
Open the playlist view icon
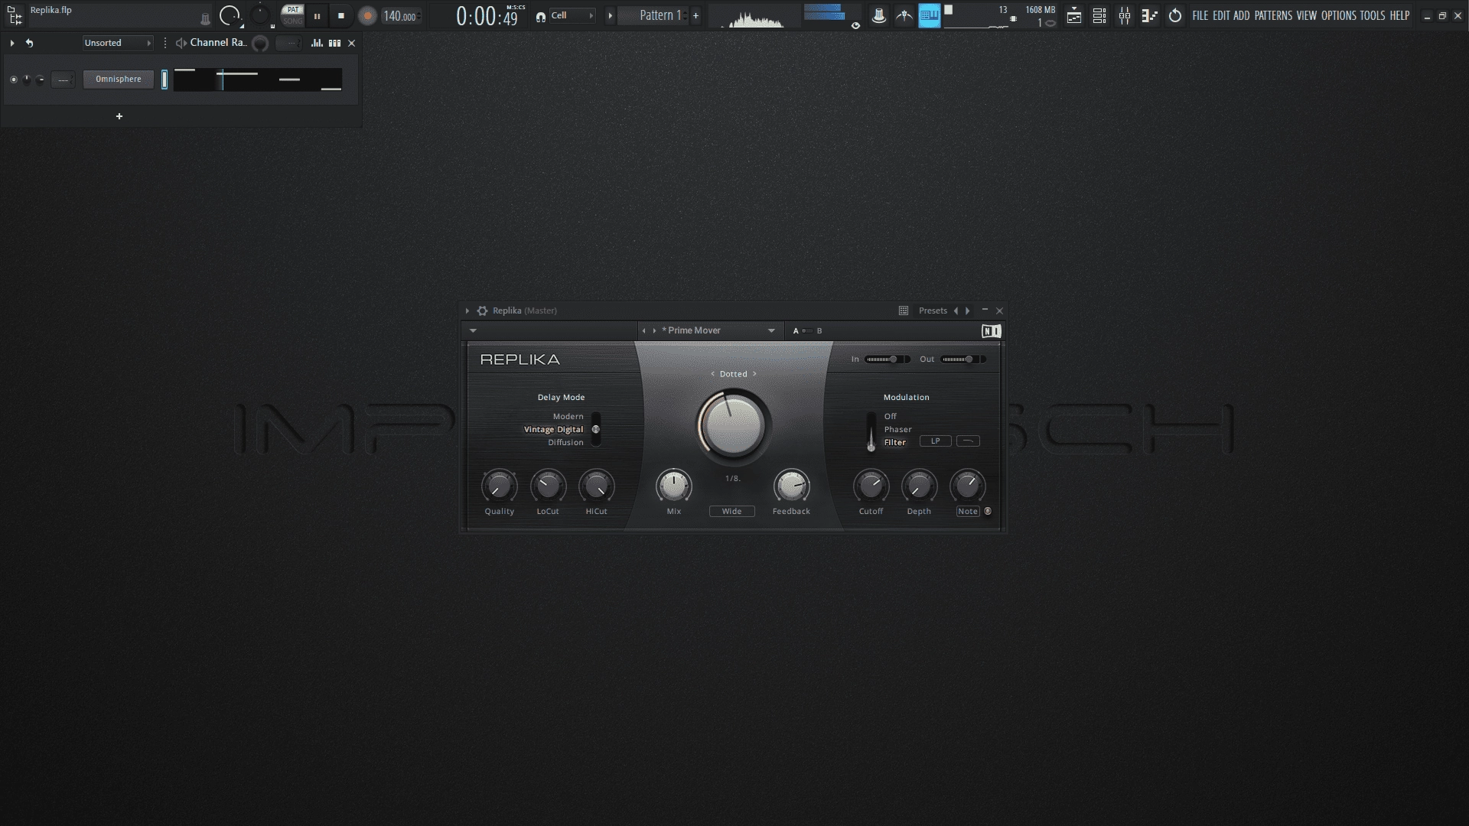point(1074,15)
